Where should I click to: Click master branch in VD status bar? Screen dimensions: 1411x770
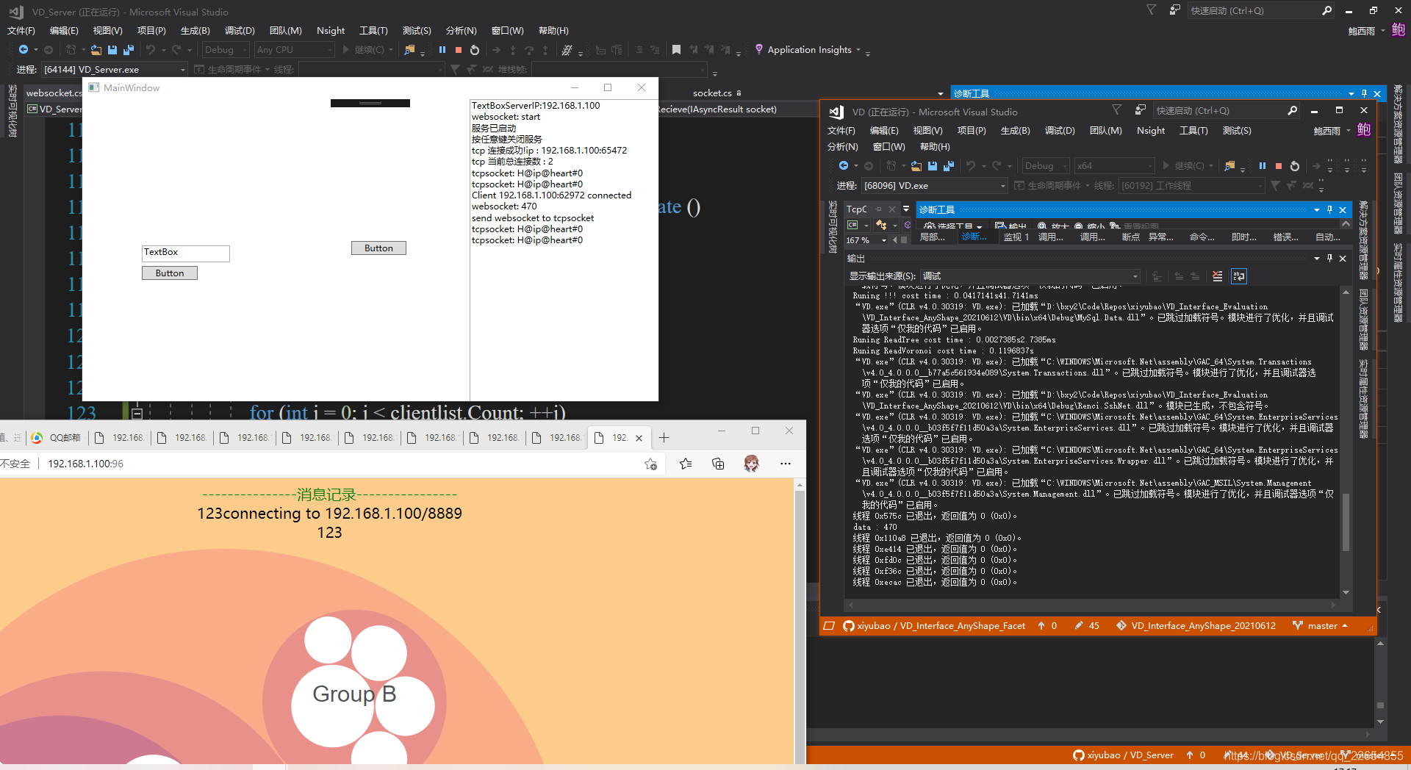[x=1321, y=626]
